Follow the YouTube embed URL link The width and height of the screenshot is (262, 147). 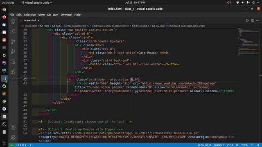[x=178, y=83]
